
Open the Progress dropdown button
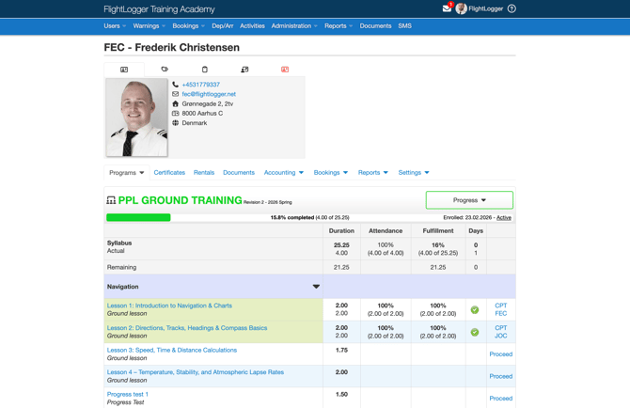[469, 200]
